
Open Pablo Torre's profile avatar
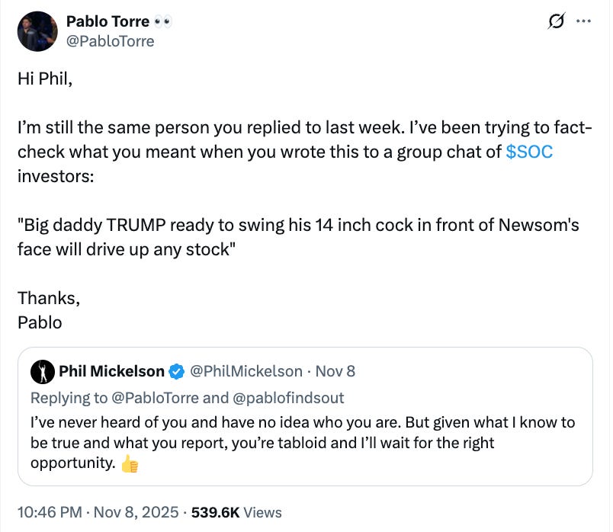pos(37,31)
